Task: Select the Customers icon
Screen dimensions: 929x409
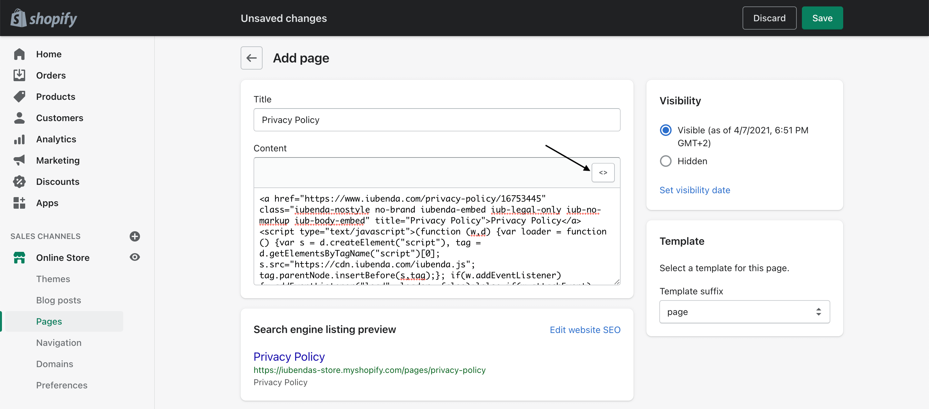Action: pos(19,118)
